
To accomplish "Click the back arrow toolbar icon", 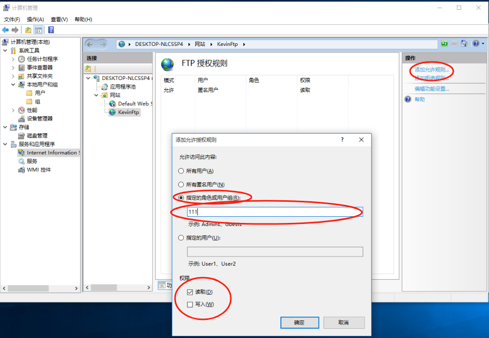I will 5,30.
